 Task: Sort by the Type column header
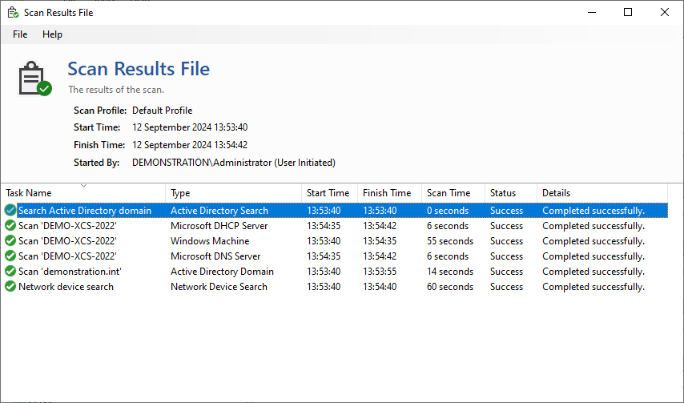pyautogui.click(x=233, y=193)
